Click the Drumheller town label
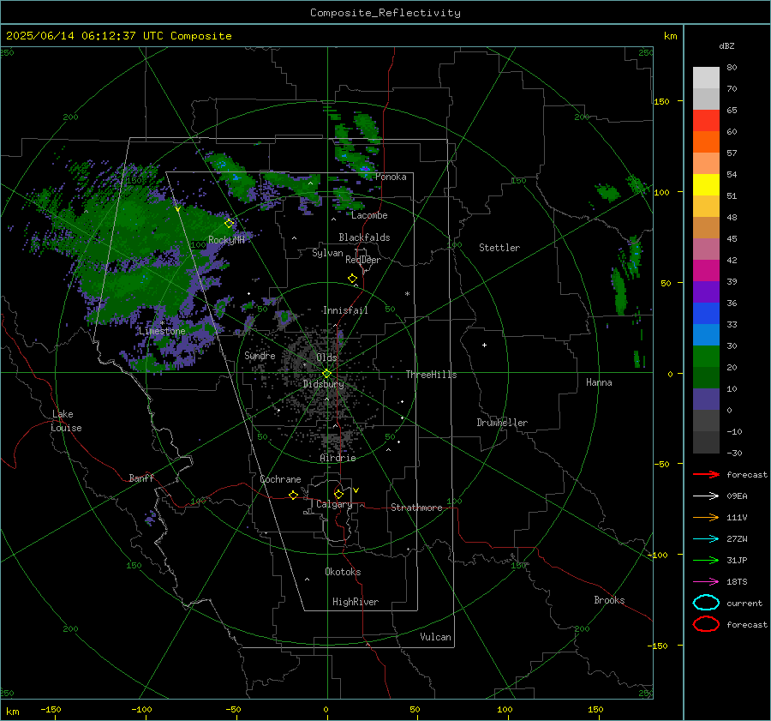Screen dimensions: 771x721 (502, 423)
